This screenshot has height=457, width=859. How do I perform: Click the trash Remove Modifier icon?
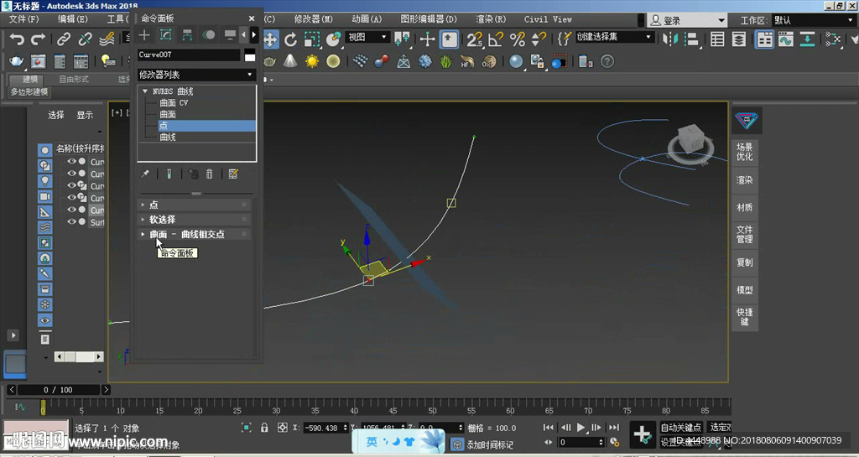tap(209, 174)
